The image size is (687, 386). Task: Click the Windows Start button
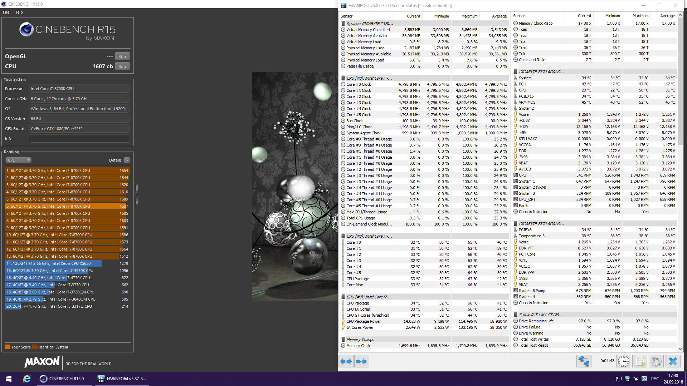[x=9, y=379]
